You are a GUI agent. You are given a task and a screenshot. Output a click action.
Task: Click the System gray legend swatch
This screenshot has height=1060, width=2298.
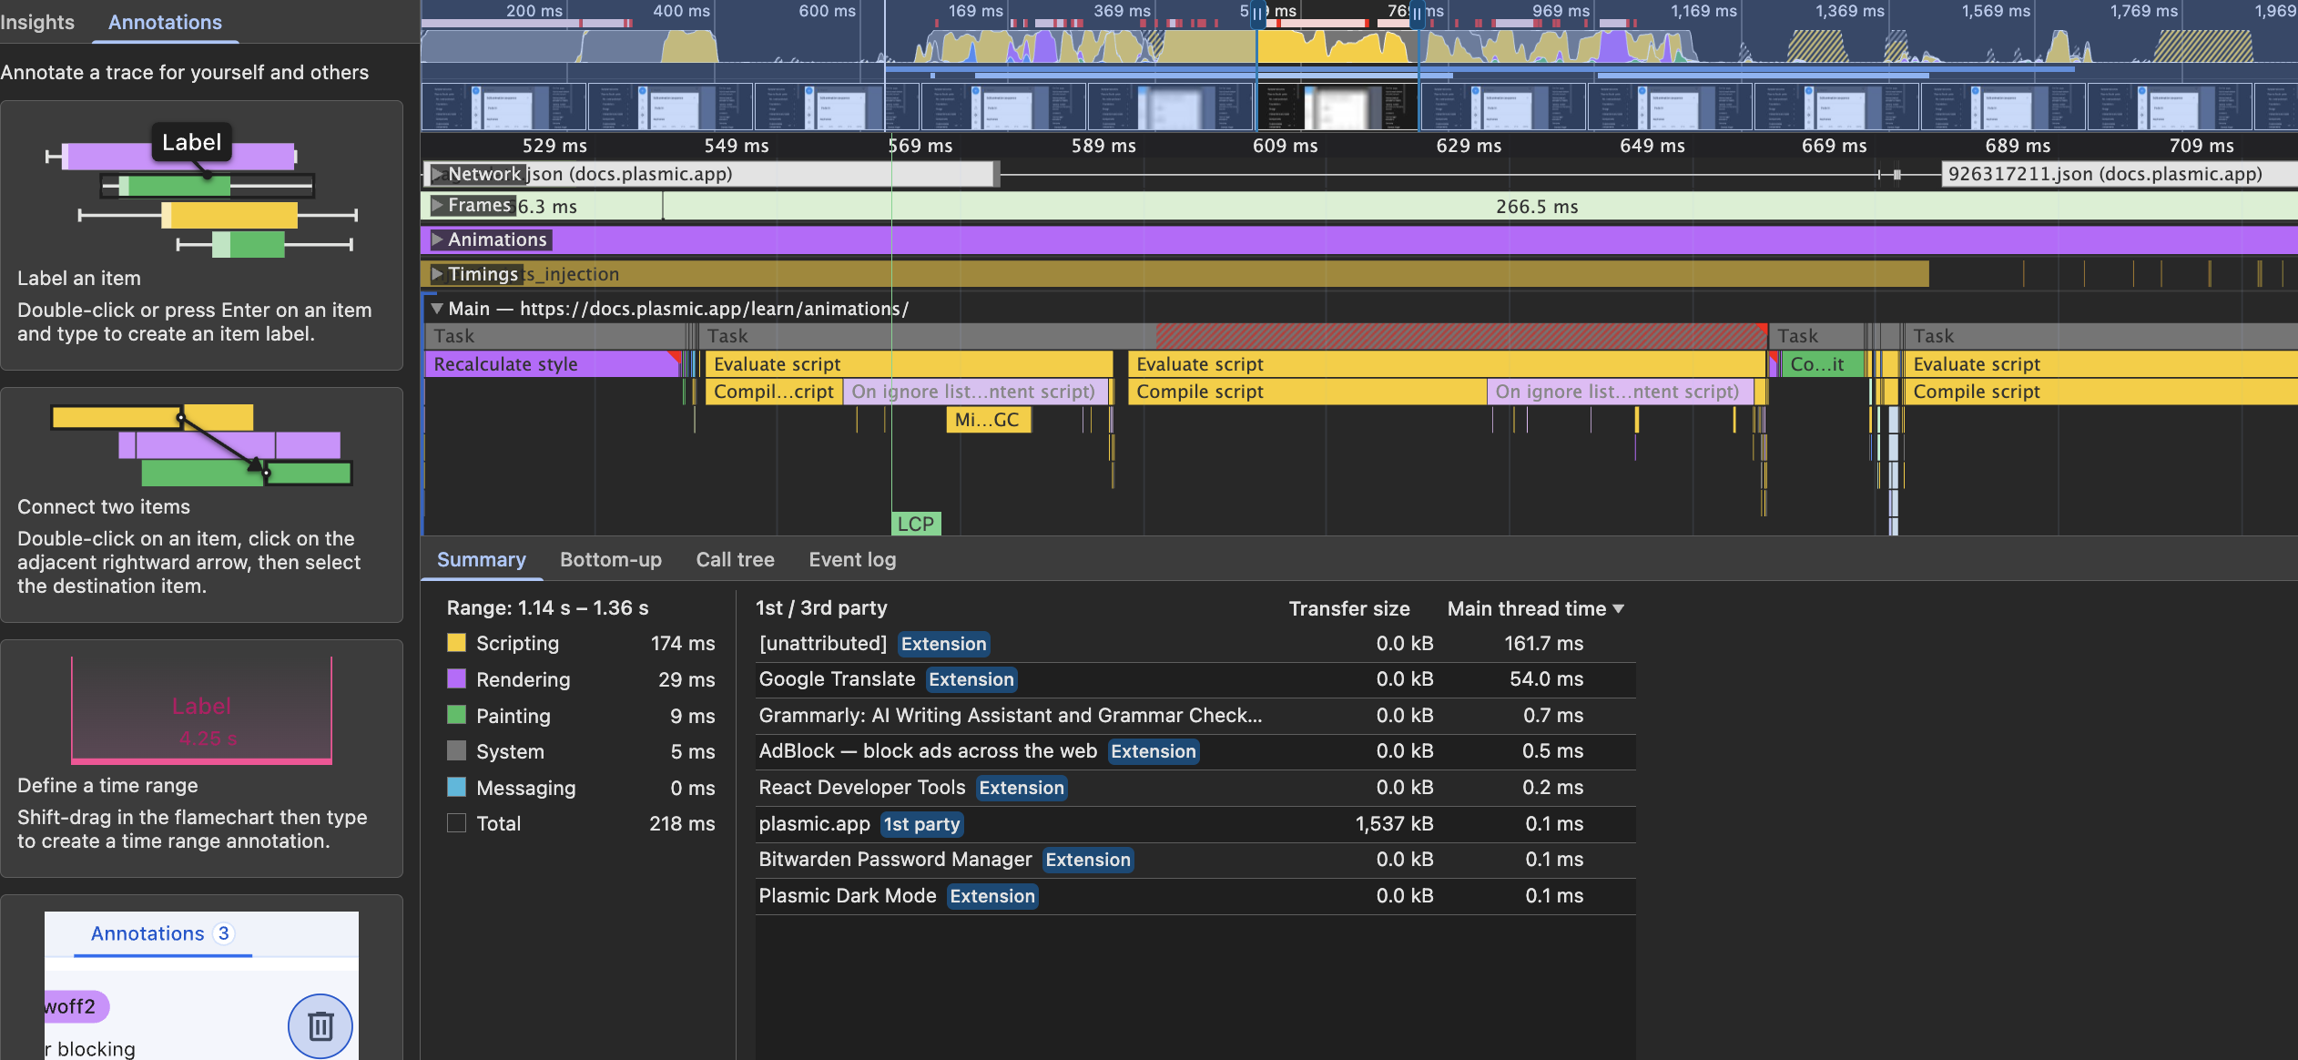pos(456,751)
